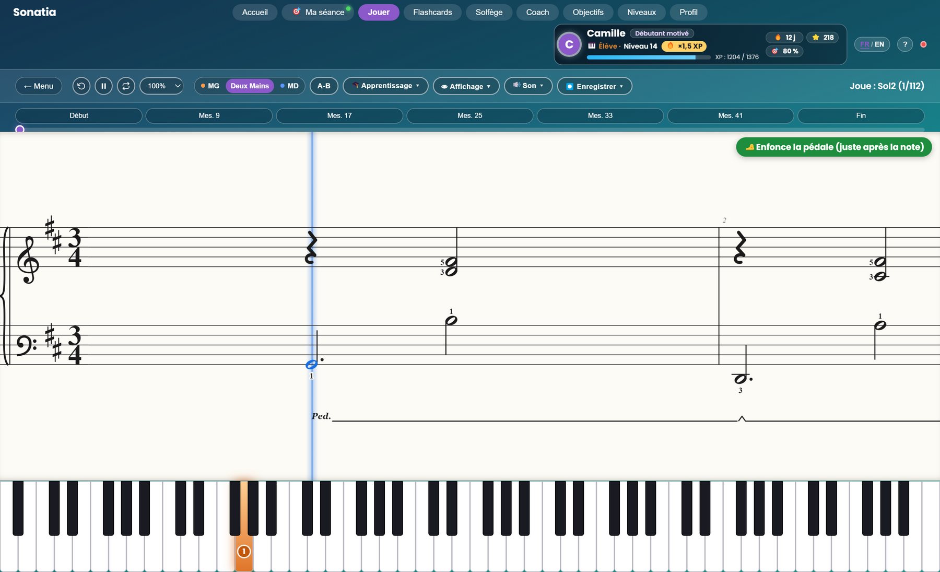Open the Accueil tab

pyautogui.click(x=255, y=12)
